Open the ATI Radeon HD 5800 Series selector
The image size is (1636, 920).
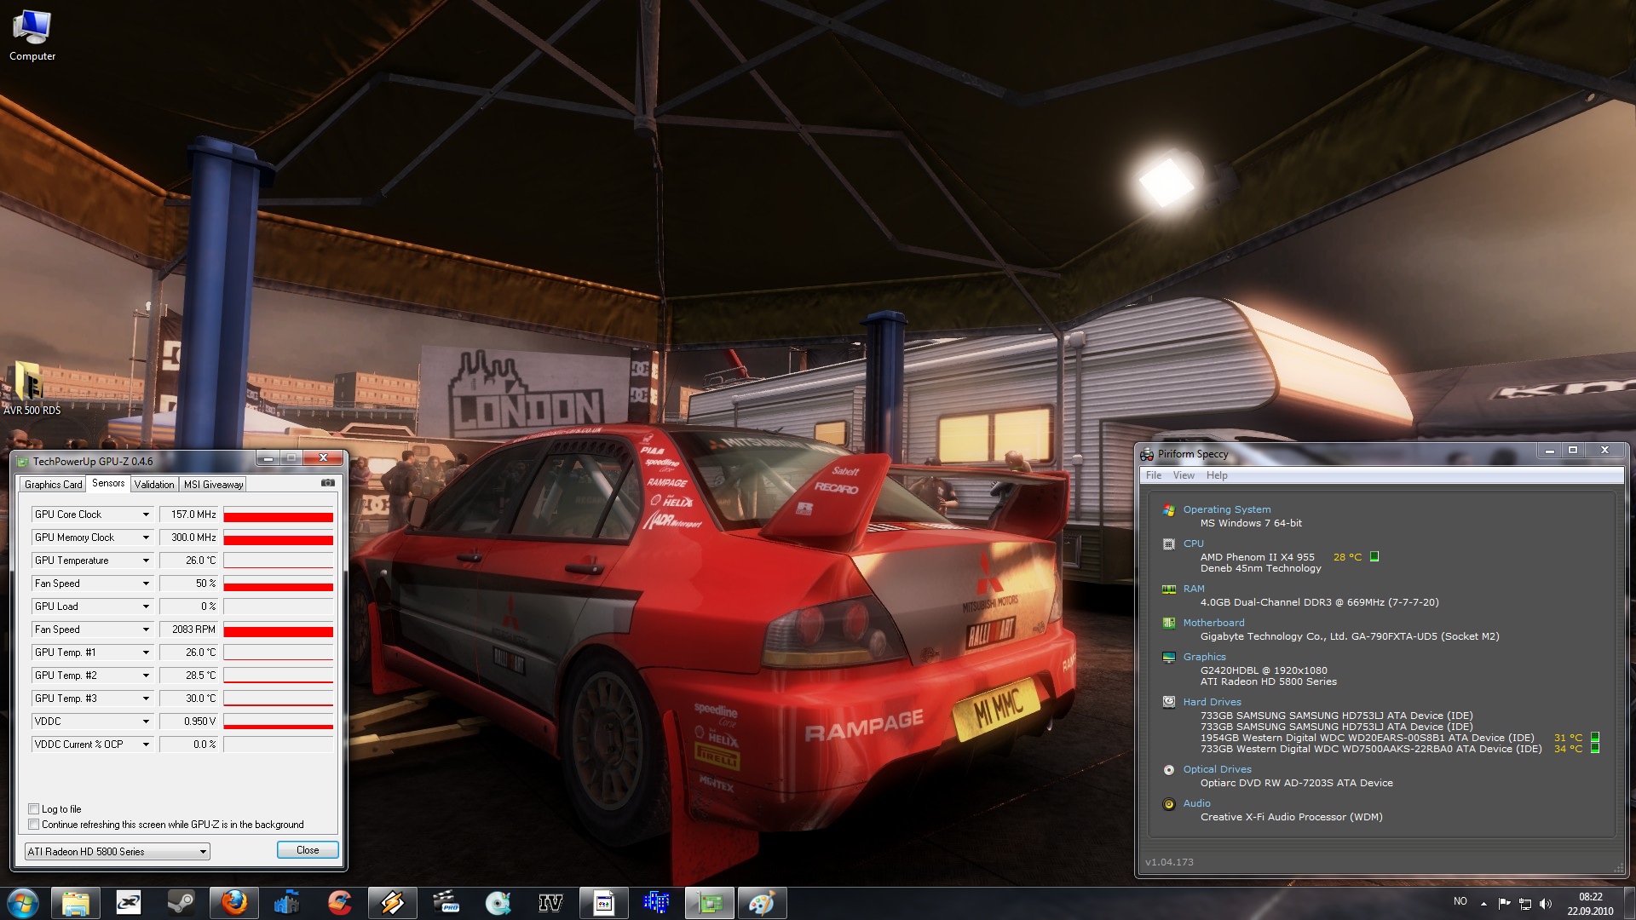(118, 852)
